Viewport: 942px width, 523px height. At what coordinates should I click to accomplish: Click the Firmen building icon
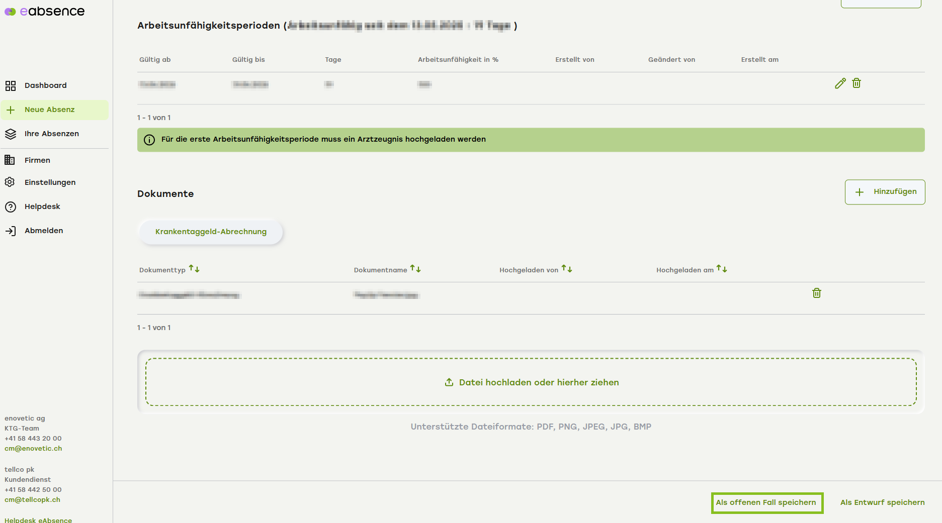10,160
